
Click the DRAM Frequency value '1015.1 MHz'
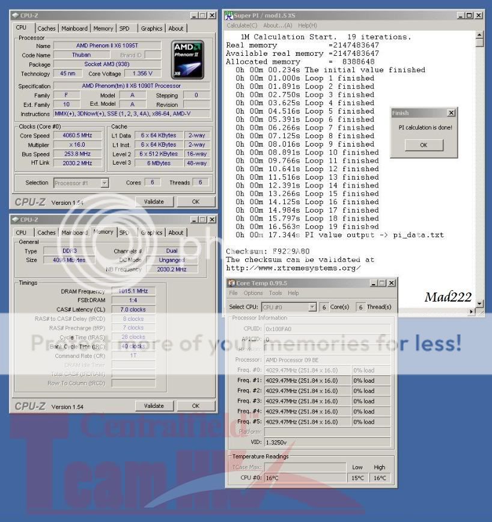pos(133,291)
